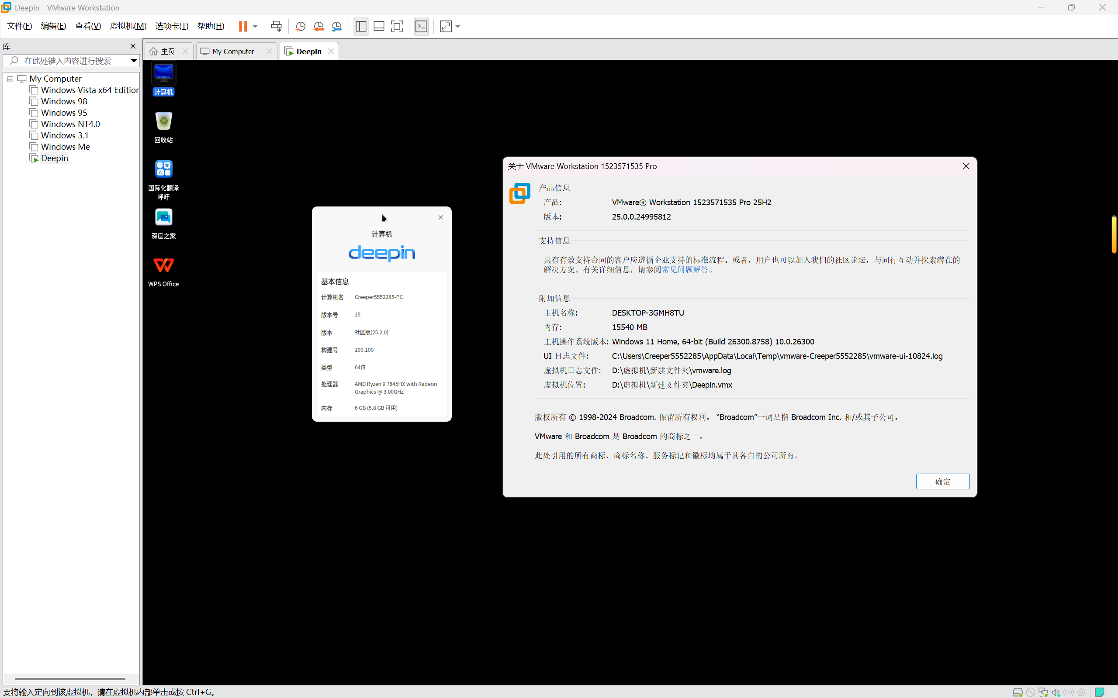Open the 虚拟机(M) menu
The height and width of the screenshot is (698, 1118).
128,26
